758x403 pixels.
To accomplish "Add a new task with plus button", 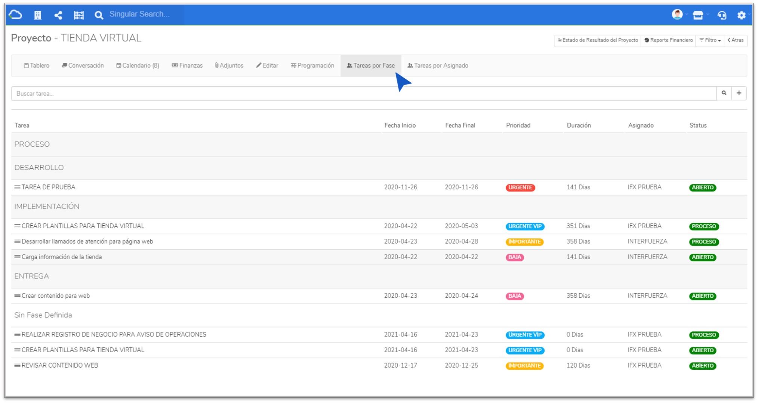I will point(739,93).
